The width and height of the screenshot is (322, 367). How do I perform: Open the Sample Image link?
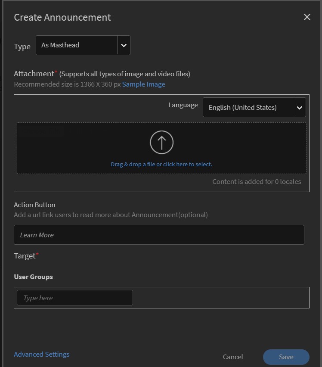click(x=143, y=84)
